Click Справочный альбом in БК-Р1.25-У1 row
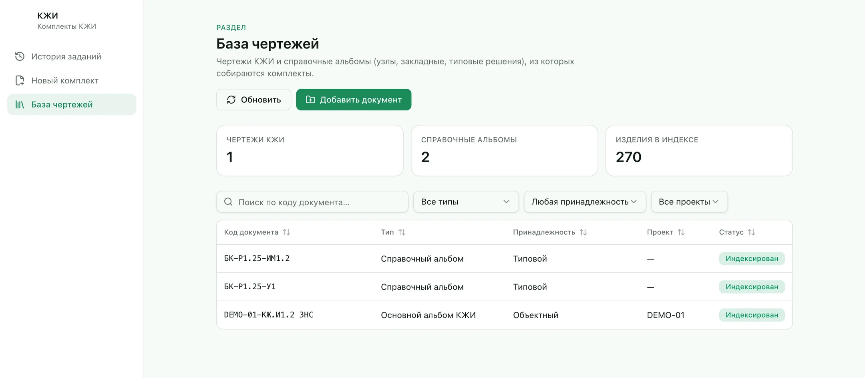Screen dimensions: 865x378 (422, 287)
